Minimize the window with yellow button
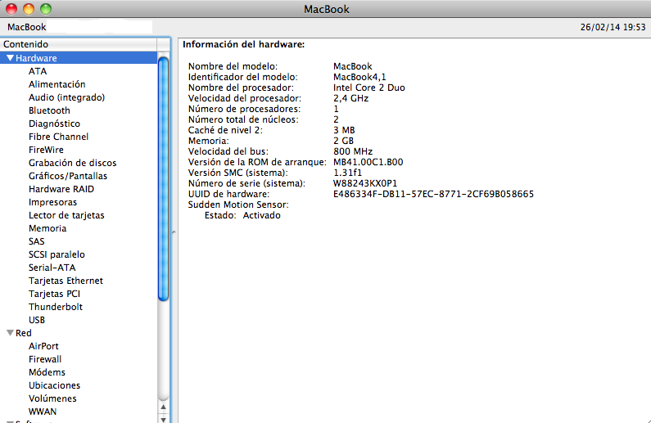 (x=28, y=9)
